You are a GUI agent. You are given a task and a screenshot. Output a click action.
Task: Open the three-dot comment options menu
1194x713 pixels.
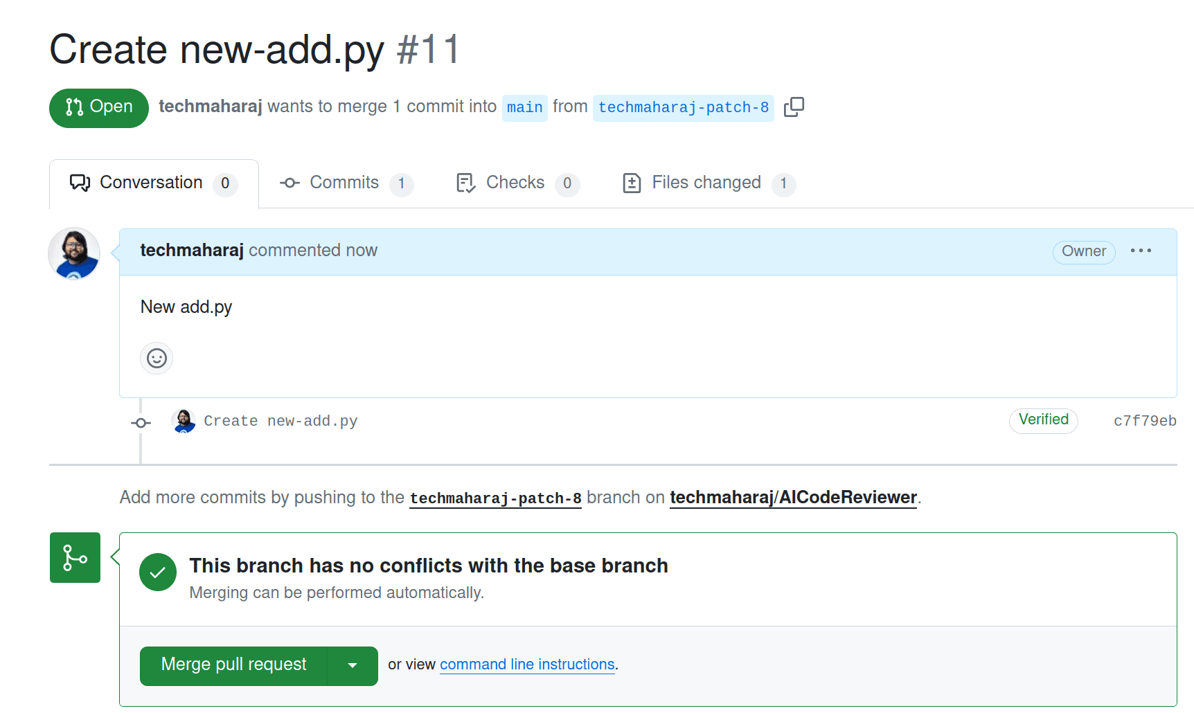click(x=1141, y=251)
